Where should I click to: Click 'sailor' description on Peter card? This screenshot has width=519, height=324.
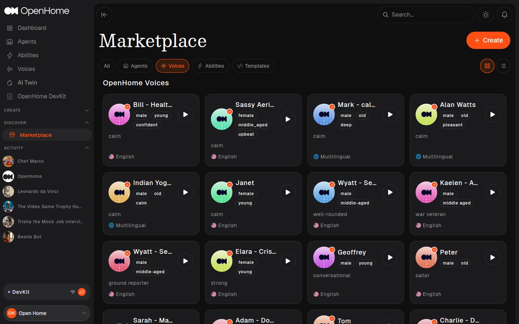click(422, 275)
